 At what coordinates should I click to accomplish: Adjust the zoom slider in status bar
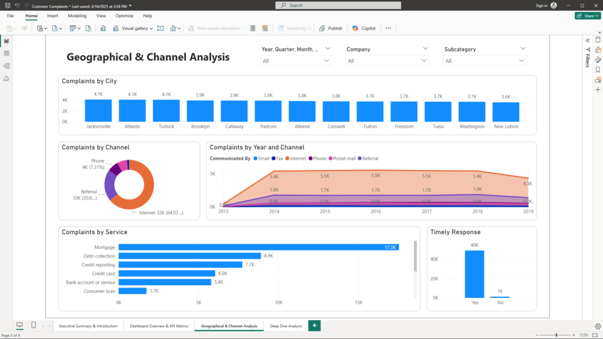coord(556,335)
